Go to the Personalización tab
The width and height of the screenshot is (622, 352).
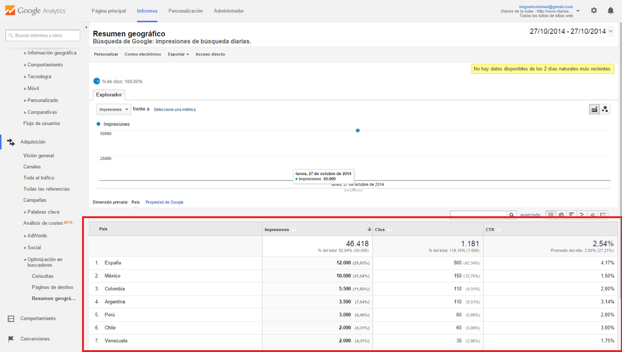click(x=186, y=11)
